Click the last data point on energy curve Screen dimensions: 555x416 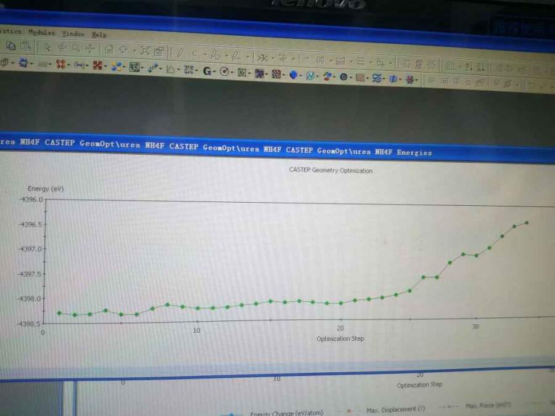pyautogui.click(x=527, y=222)
